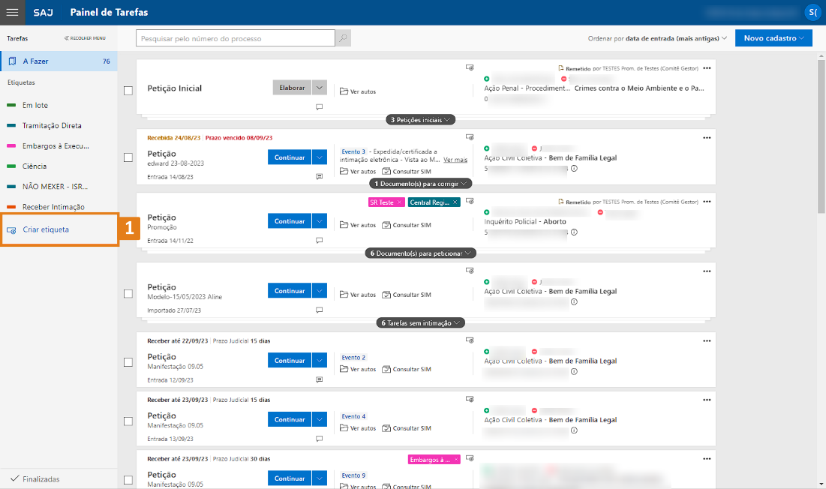Open the comment icon on the Petição Inicial card
826x489 pixels.
pos(319,107)
